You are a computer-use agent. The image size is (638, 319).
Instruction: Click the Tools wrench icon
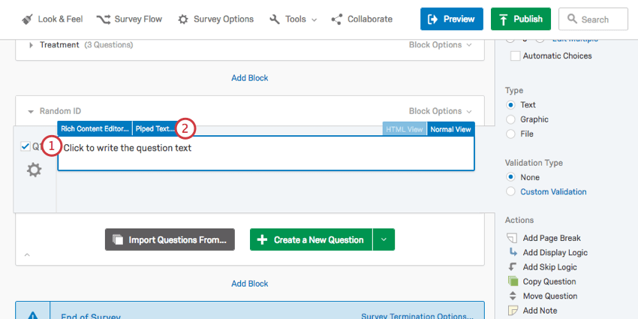pos(275,19)
